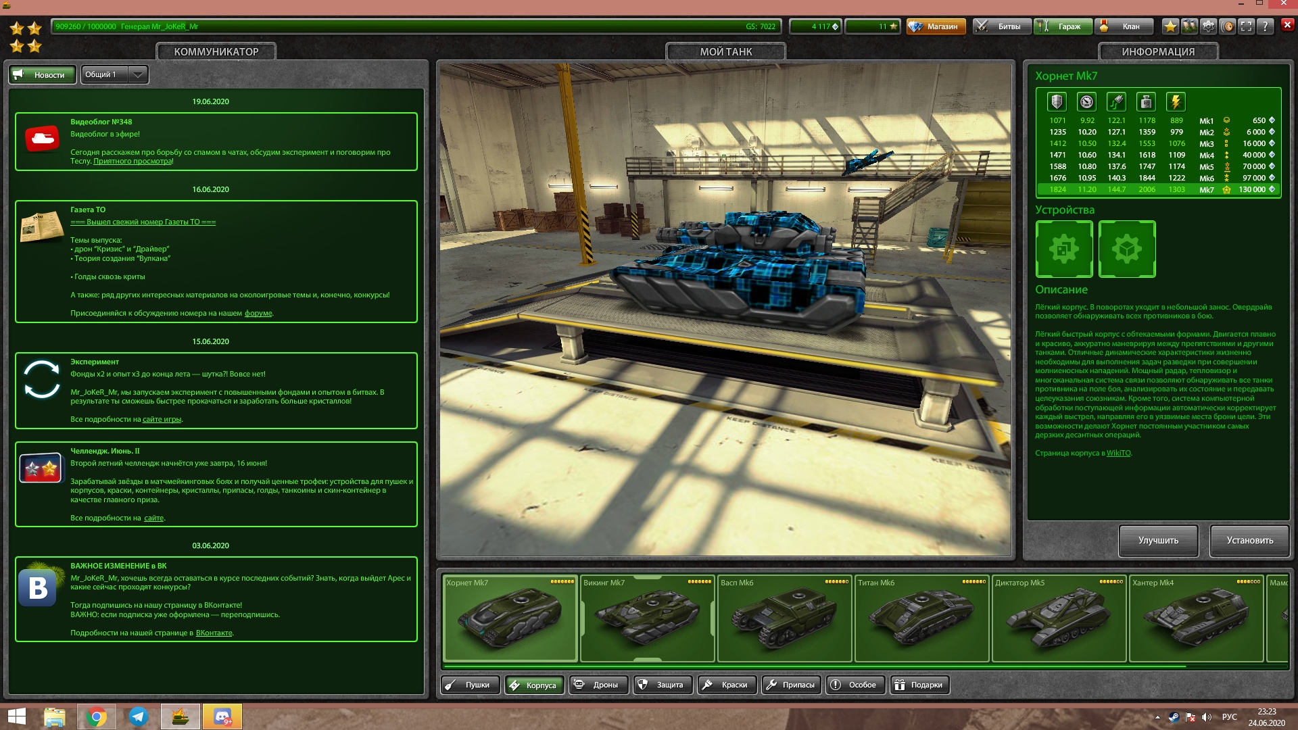Open Discord from taskbar
The image size is (1298, 730).
222,717
